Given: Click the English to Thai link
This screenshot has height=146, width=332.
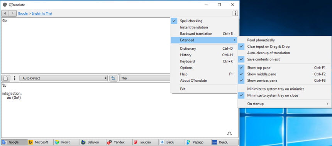Looking at the screenshot, I should tap(42, 13).
